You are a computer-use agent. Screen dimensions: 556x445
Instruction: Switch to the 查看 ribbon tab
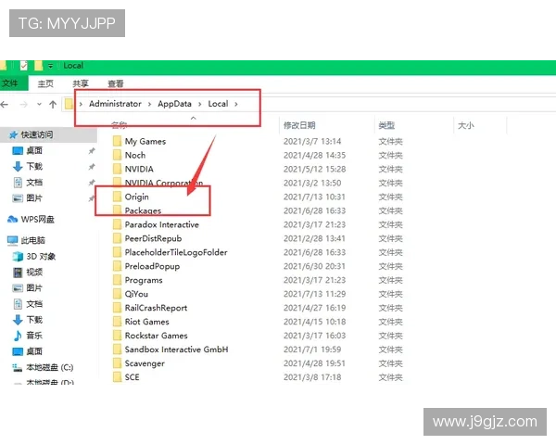click(115, 83)
